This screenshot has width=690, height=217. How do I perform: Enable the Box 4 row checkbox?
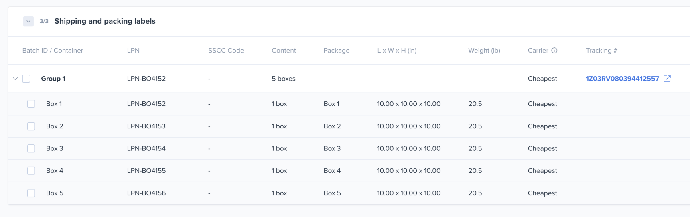pos(31,171)
